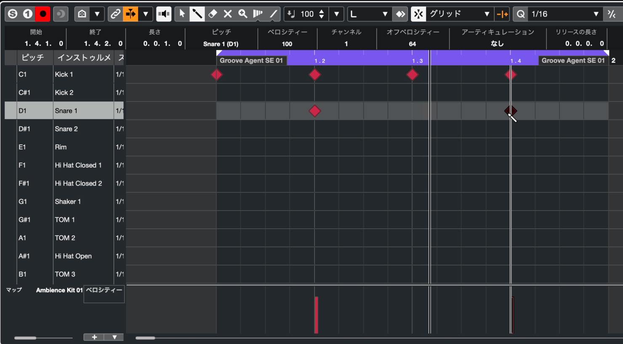Click the チャンネル value 1

[x=346, y=44]
